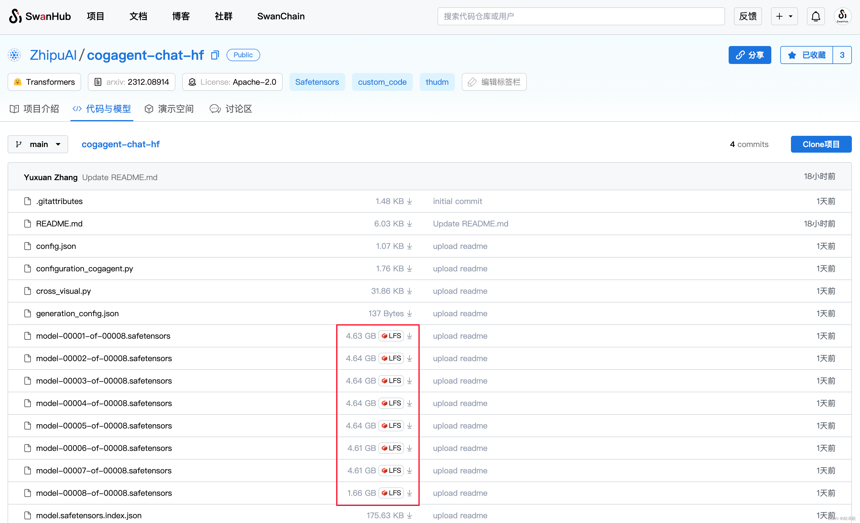Download cross_visual.py via arrow icon

pyautogui.click(x=410, y=291)
